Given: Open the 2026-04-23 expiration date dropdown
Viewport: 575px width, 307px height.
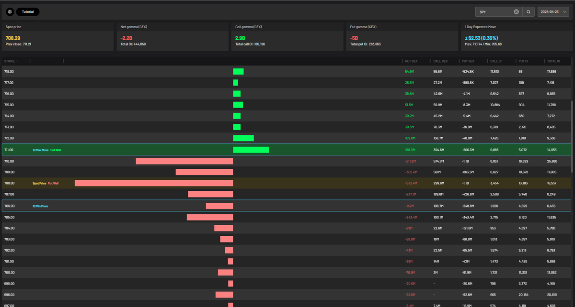Looking at the screenshot, I should coord(552,11).
